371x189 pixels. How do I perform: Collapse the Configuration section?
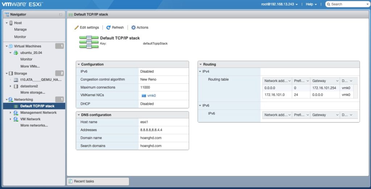(79, 64)
